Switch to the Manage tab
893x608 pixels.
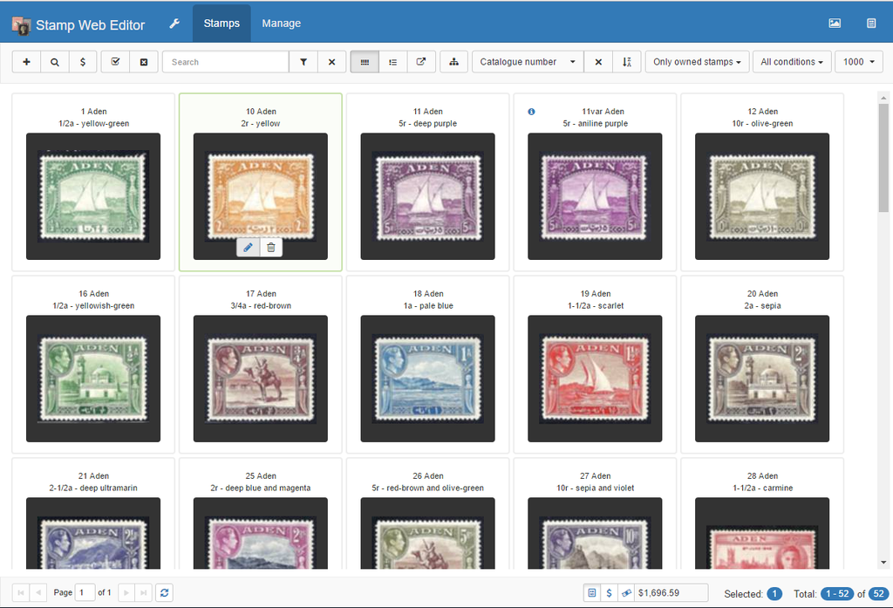coord(281,23)
